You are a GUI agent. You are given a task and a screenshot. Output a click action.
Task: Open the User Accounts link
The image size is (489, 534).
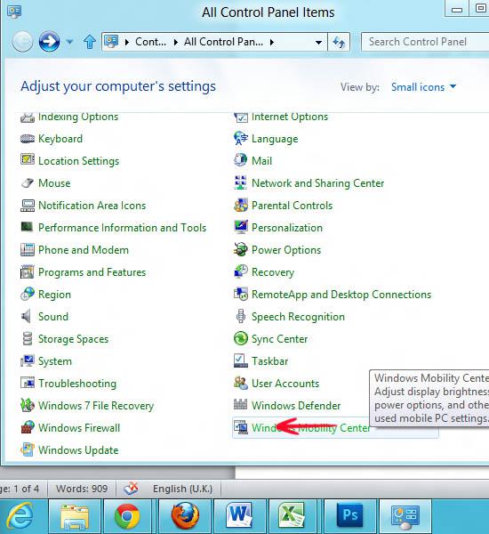[285, 384]
